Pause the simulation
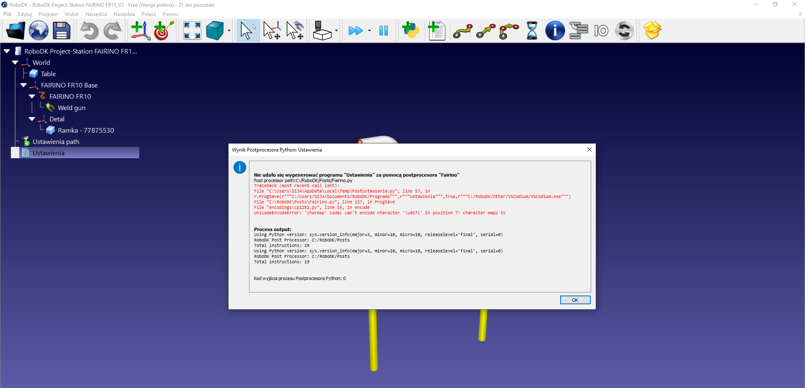 coord(383,31)
